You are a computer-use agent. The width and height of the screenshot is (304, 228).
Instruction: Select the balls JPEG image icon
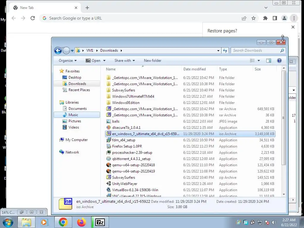(x=109, y=121)
